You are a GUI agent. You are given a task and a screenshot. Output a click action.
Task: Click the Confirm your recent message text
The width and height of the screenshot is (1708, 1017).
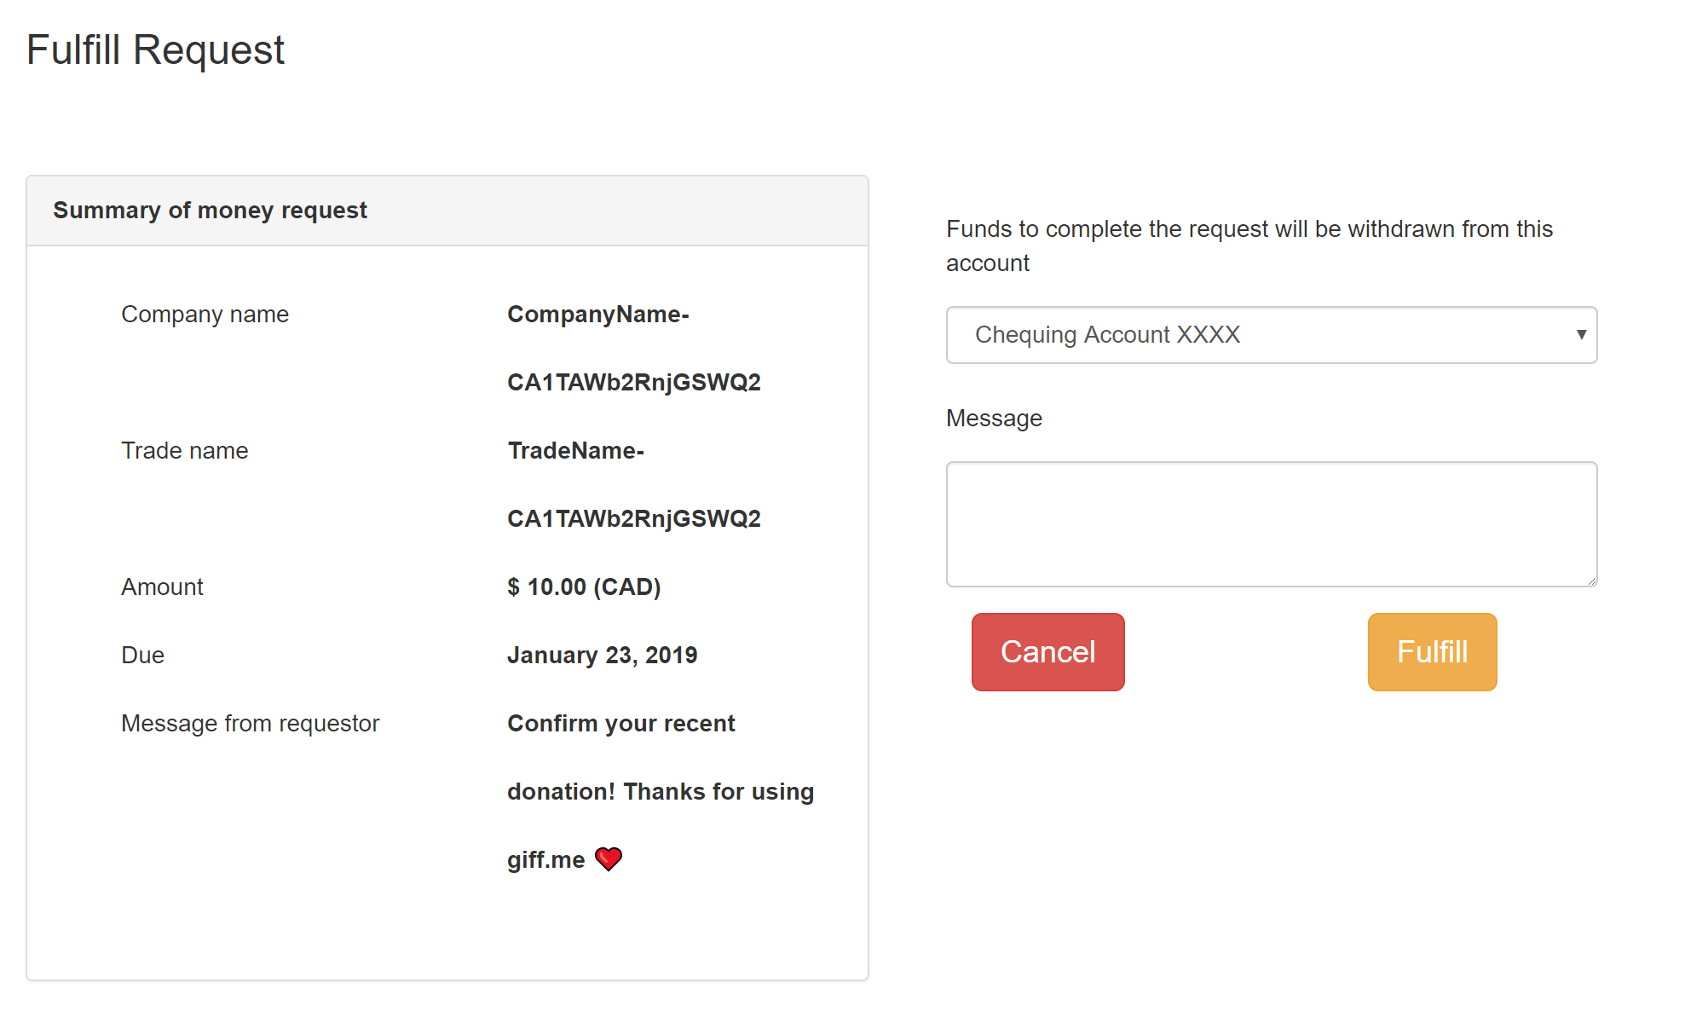pyautogui.click(x=620, y=724)
